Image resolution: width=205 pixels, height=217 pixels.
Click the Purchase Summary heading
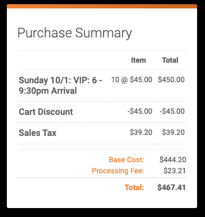coord(74,33)
